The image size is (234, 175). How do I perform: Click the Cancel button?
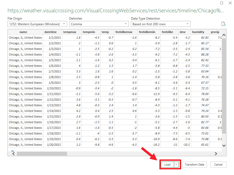[218, 165]
